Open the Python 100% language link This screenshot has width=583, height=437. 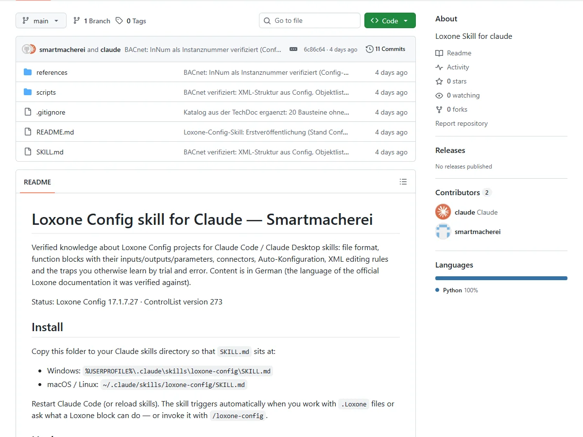click(x=461, y=290)
